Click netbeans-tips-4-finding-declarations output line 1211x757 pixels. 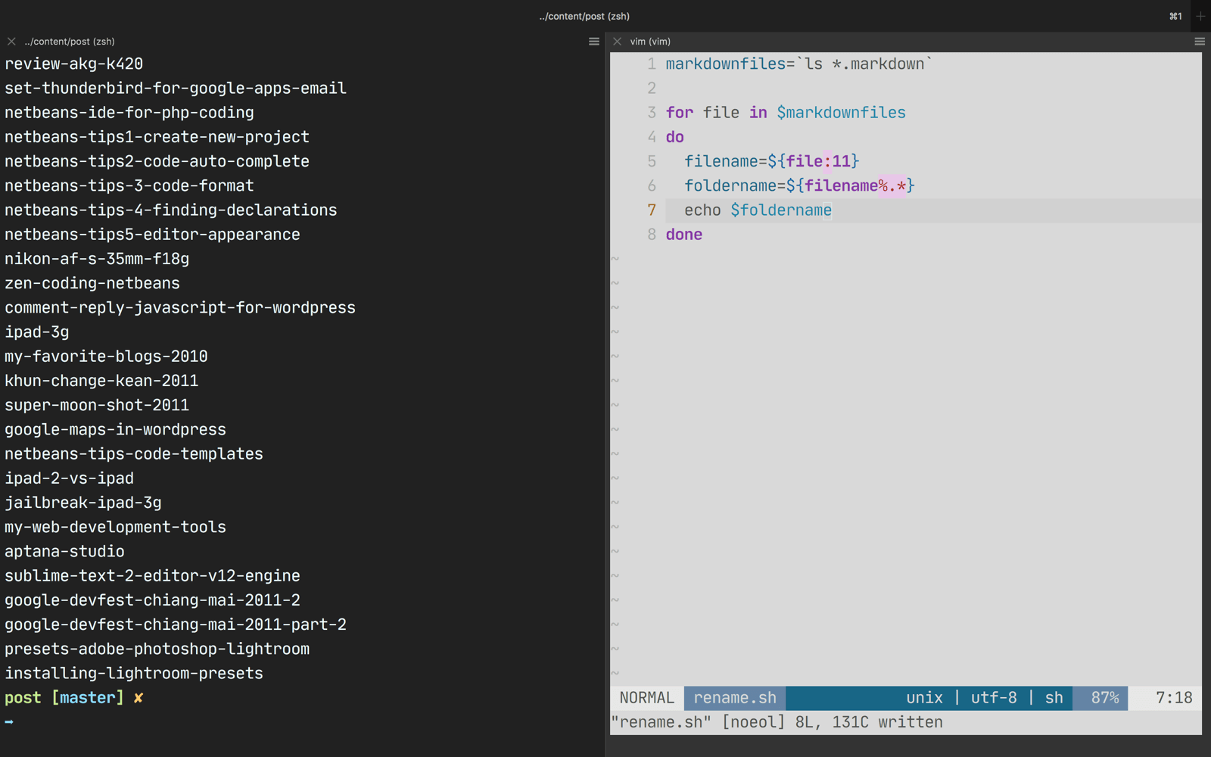(x=171, y=210)
